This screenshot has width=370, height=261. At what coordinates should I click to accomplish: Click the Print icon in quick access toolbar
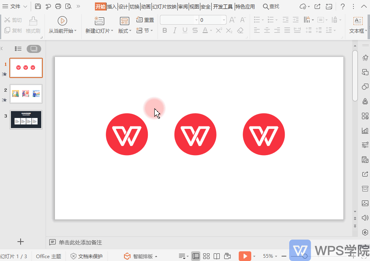(58, 6)
